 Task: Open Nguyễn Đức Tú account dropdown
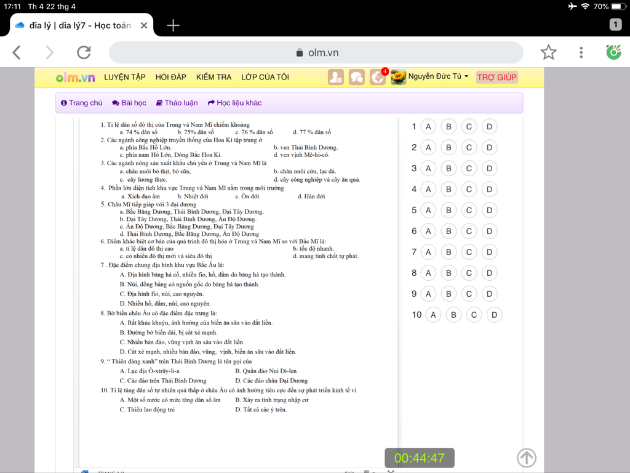click(438, 76)
